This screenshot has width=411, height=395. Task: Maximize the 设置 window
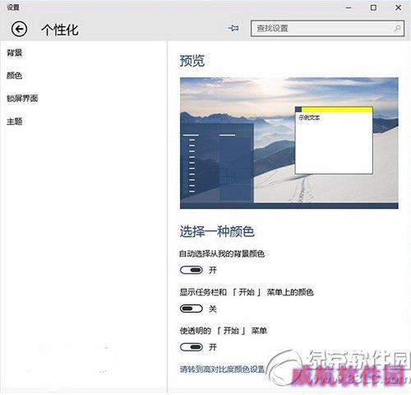click(373, 7)
